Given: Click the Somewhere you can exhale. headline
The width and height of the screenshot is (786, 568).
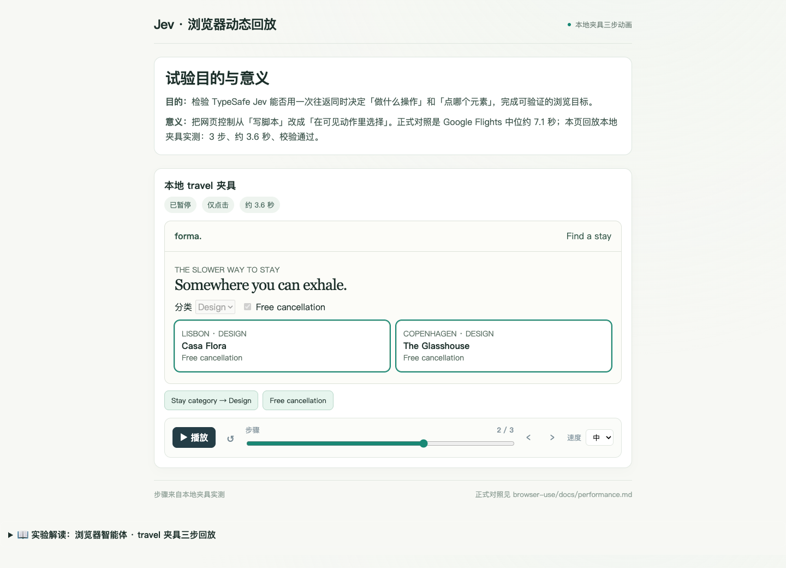Looking at the screenshot, I should point(260,285).
